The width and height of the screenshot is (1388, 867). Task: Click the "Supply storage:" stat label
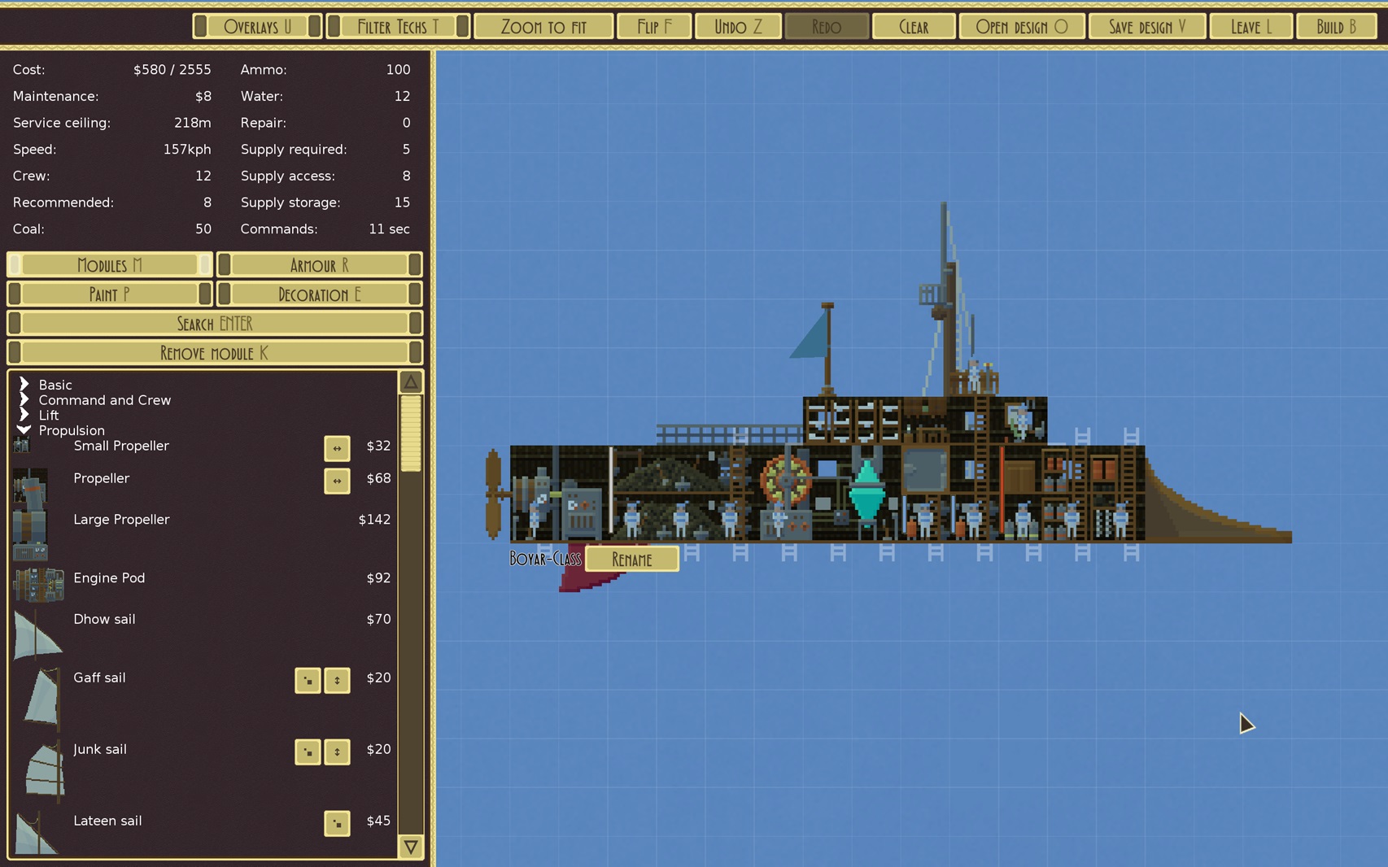tap(290, 203)
